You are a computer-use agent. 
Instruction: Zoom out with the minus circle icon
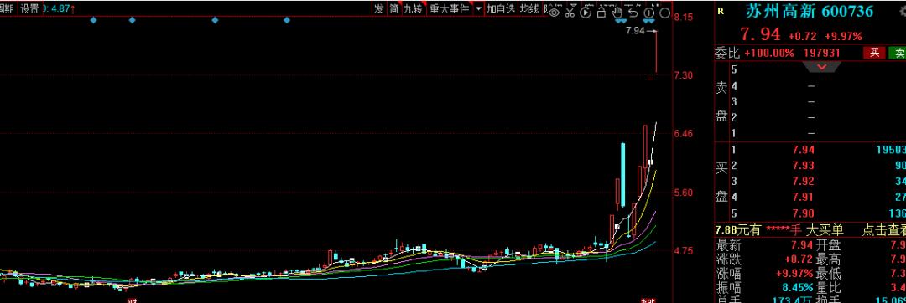[x=665, y=12]
